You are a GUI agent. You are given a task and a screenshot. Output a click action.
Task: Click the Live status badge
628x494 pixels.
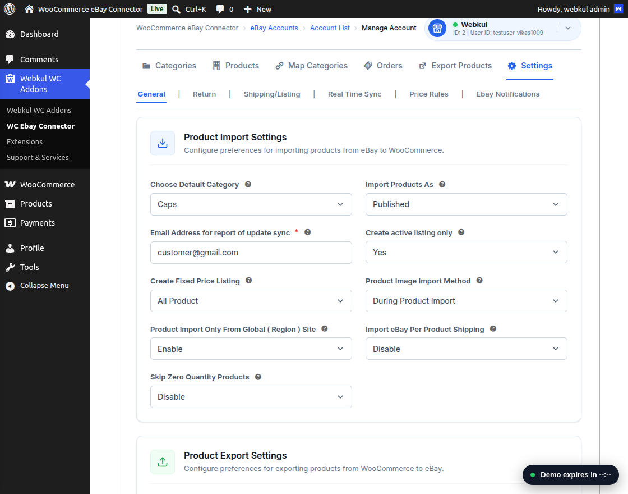(x=157, y=9)
